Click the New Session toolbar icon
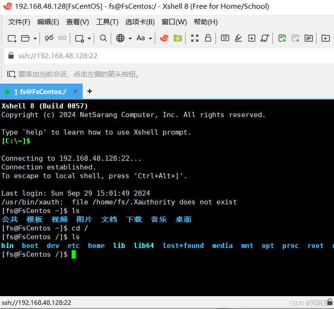This screenshot has width=334, height=309. tap(12, 39)
